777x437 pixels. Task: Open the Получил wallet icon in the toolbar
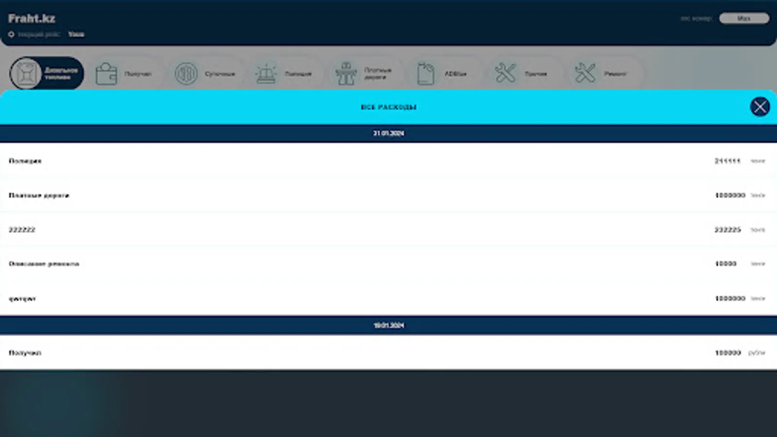click(x=106, y=73)
